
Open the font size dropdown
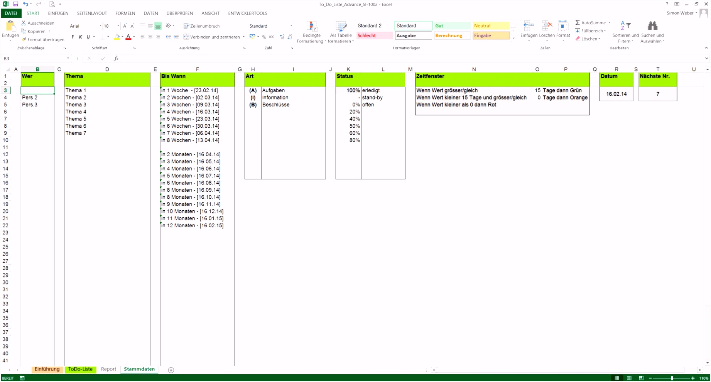[118, 26]
